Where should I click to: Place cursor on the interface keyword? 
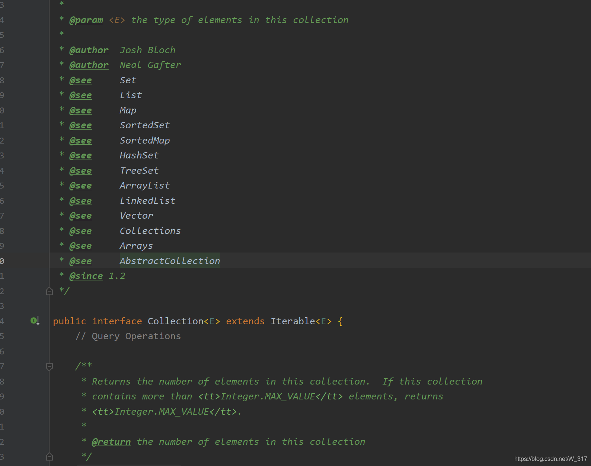pyautogui.click(x=117, y=321)
